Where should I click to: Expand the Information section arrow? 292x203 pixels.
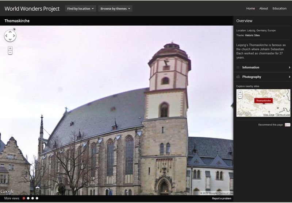coord(289,67)
